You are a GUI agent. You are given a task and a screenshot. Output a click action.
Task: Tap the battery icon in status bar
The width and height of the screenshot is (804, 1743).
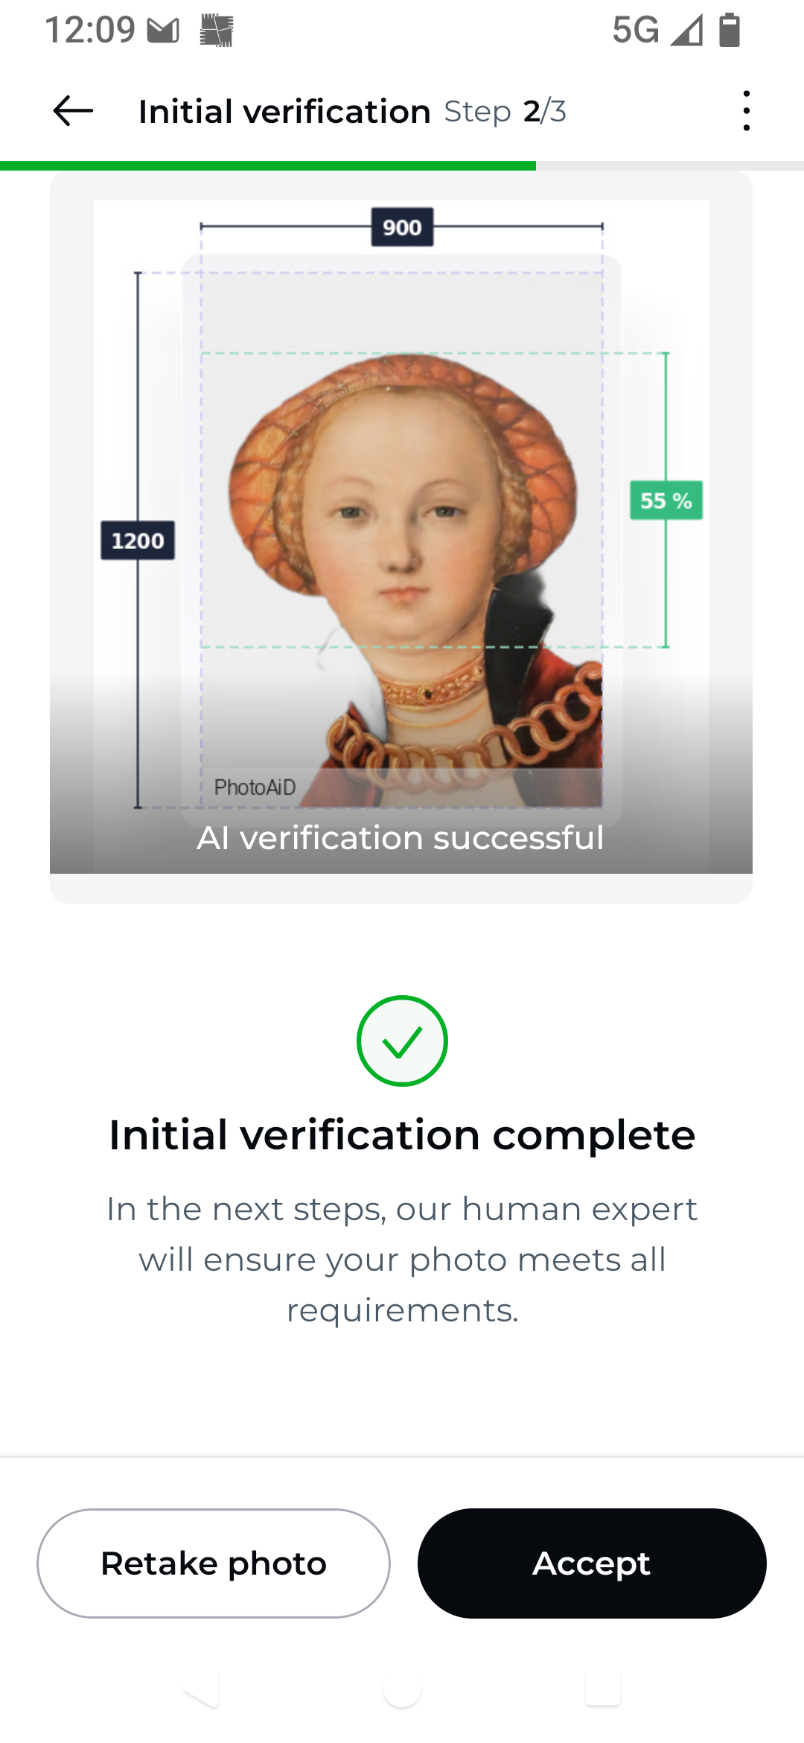[730, 31]
